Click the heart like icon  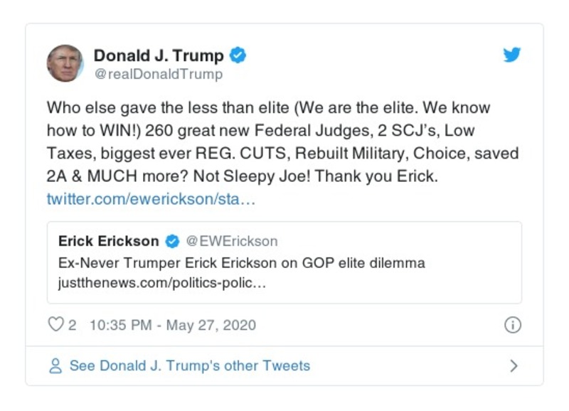(55, 325)
